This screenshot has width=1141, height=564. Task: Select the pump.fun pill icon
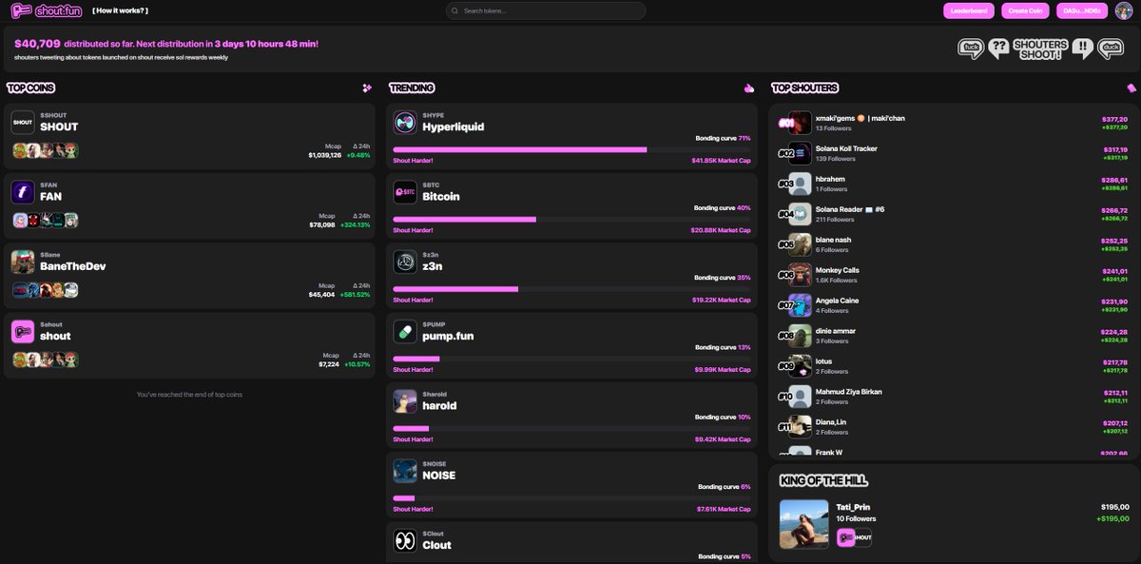coord(405,331)
